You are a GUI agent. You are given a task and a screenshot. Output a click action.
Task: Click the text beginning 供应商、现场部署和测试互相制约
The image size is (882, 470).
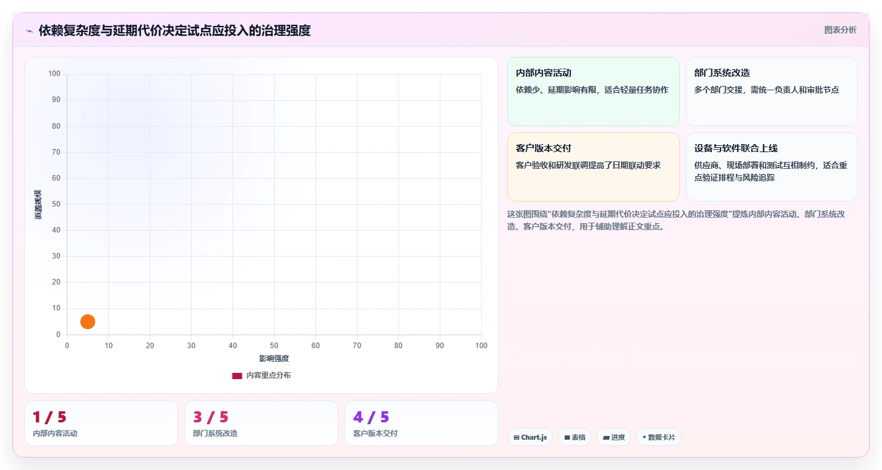point(771,171)
